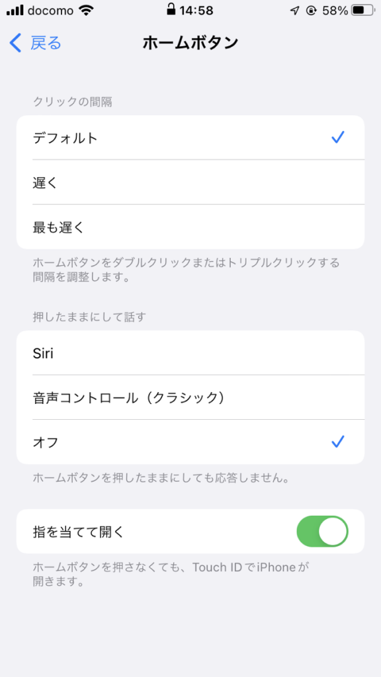Tap the Wi-Fi status icon

[87, 11]
